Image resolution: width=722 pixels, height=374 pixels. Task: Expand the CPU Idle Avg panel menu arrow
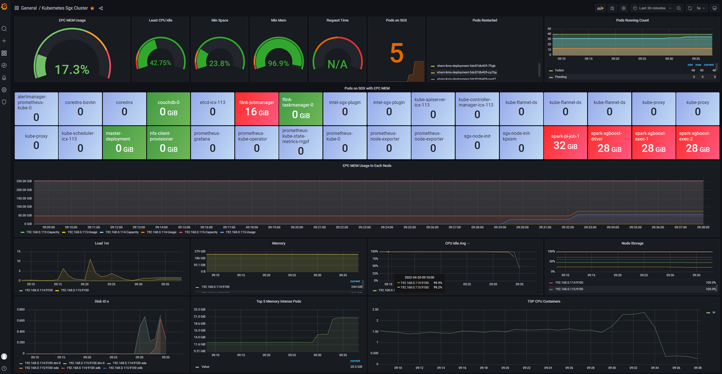pos(469,243)
